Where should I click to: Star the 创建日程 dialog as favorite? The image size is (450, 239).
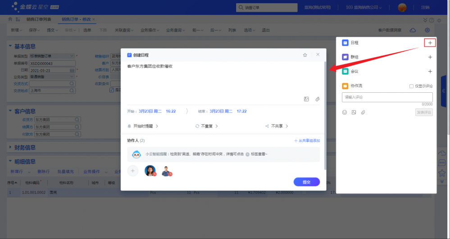pyautogui.click(x=305, y=55)
